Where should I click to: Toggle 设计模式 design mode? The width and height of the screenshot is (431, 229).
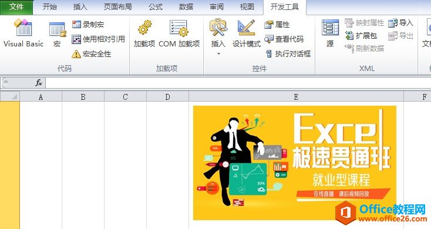pos(246,33)
